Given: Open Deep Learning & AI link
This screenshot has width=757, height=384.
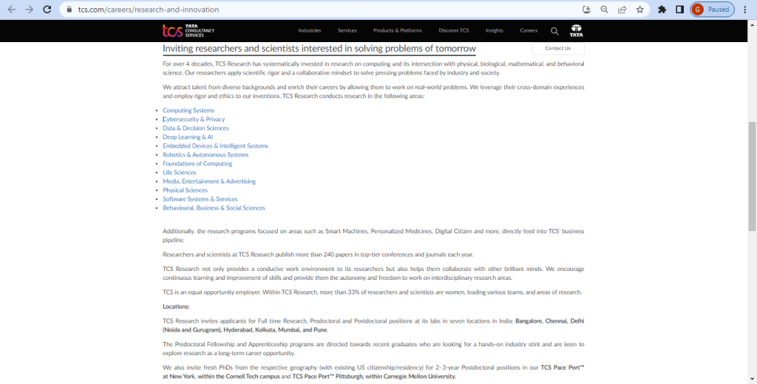Looking at the screenshot, I should (188, 137).
